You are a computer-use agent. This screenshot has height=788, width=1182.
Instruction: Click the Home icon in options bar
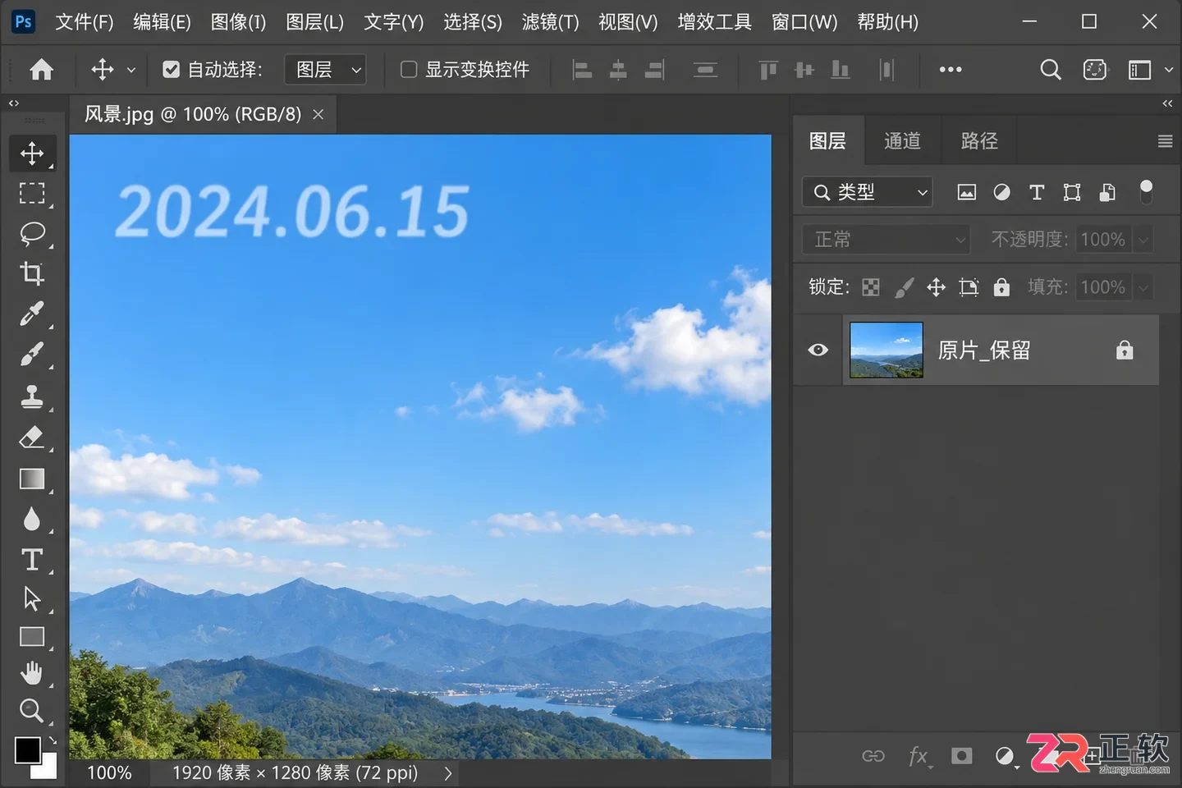(41, 70)
